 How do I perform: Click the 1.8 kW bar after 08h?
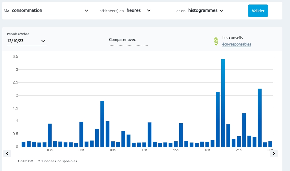pyautogui.click(x=102, y=124)
